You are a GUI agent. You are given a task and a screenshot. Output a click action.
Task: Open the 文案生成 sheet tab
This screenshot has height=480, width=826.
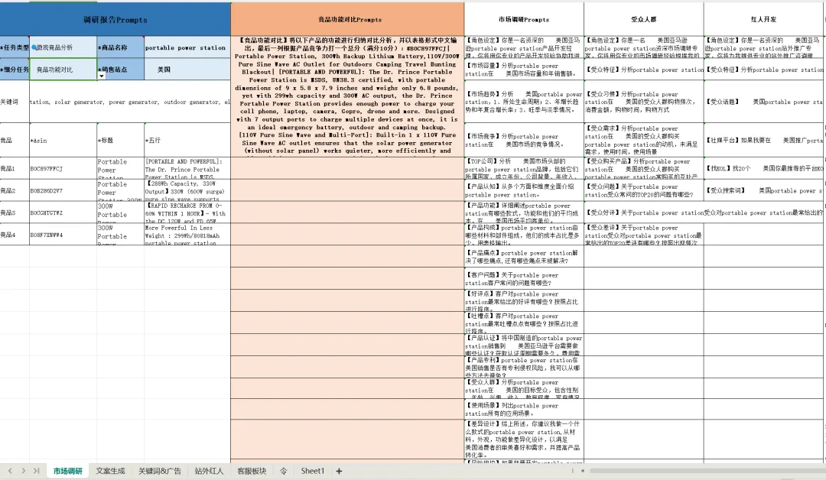(110, 471)
